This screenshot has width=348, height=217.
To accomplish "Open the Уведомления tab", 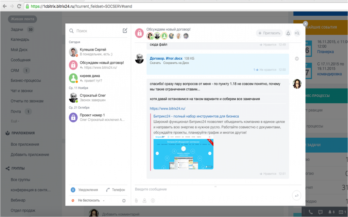I will [85, 190].
